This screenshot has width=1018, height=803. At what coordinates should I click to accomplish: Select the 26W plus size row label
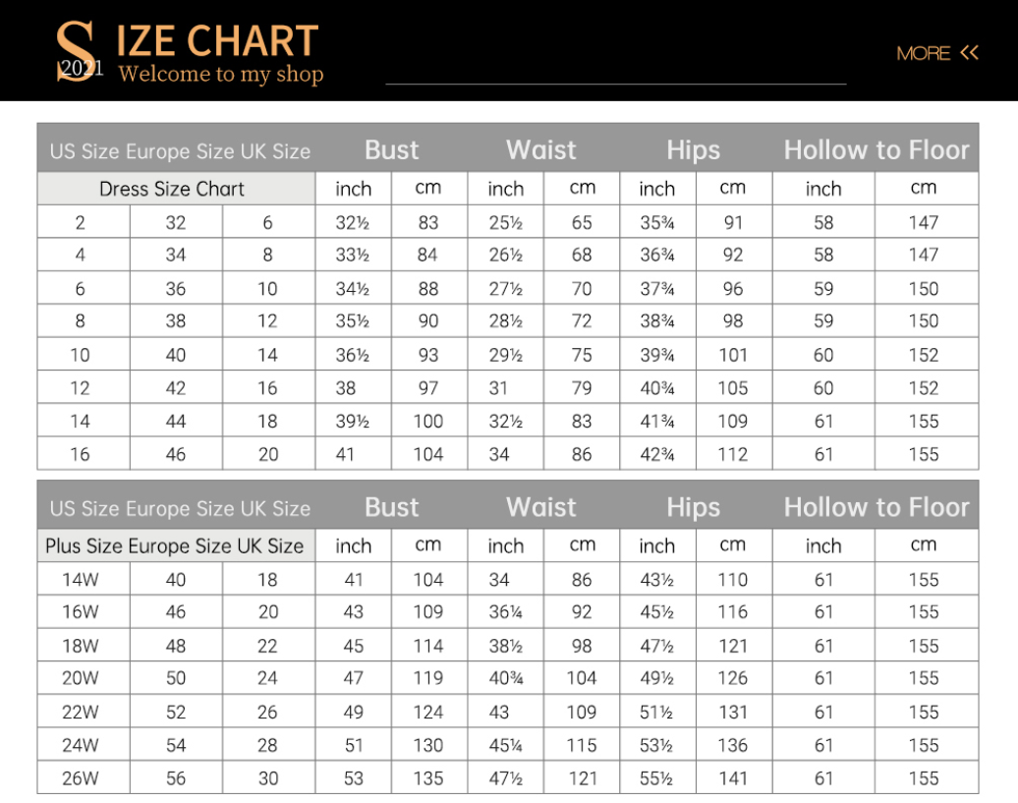point(81,778)
